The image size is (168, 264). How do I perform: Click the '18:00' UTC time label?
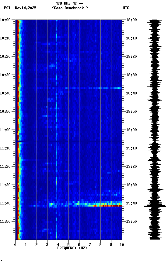(131, 20)
